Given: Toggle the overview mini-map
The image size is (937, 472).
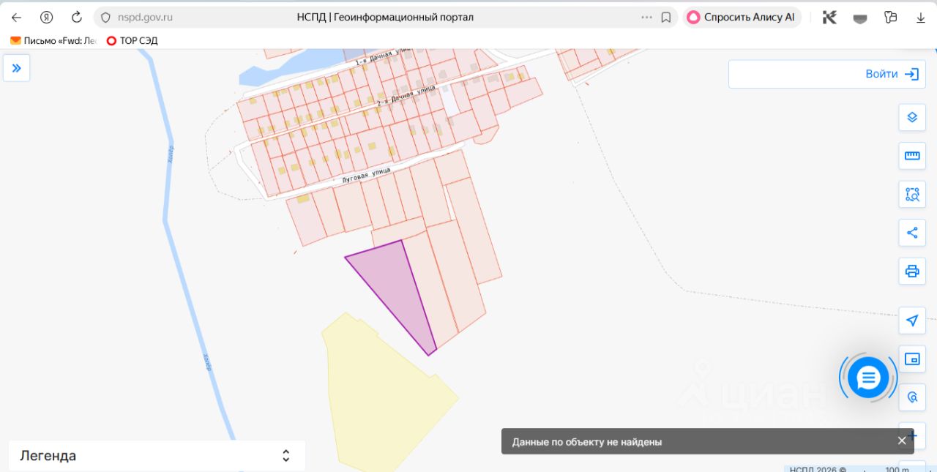Looking at the screenshot, I should click(x=912, y=359).
